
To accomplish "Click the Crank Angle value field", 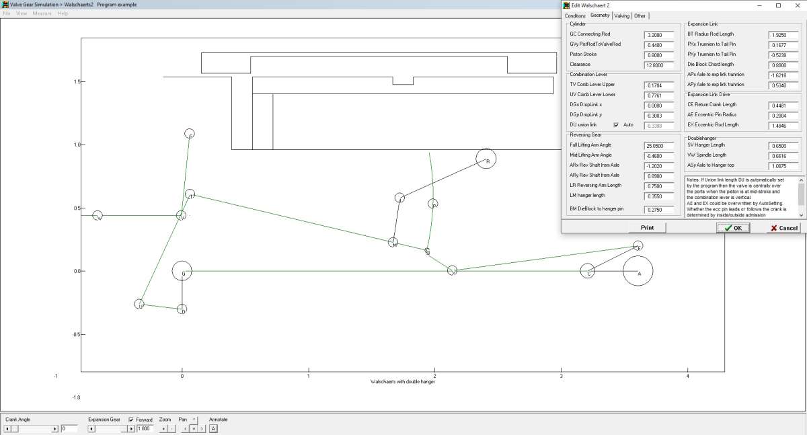I will click(69, 428).
